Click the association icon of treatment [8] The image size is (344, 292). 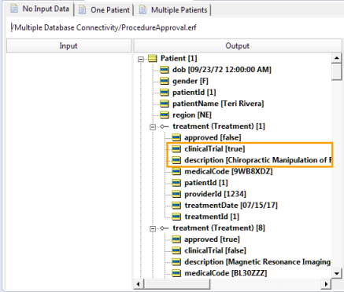click(x=165, y=228)
